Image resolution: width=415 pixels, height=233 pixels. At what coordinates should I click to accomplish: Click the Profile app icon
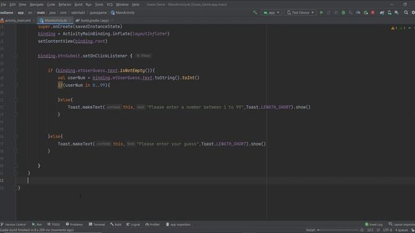(x=358, y=12)
